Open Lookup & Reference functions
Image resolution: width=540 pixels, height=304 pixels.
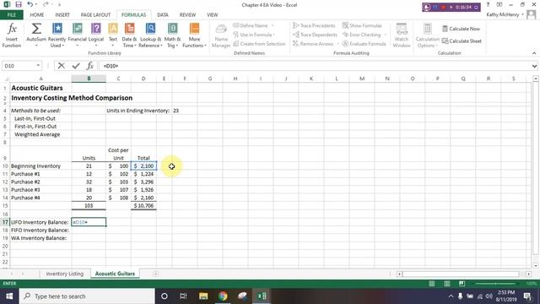pos(150,35)
